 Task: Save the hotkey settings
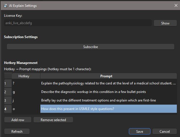(x=139, y=131)
